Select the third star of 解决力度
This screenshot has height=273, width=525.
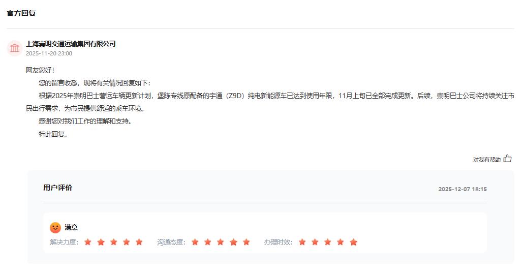point(113,242)
